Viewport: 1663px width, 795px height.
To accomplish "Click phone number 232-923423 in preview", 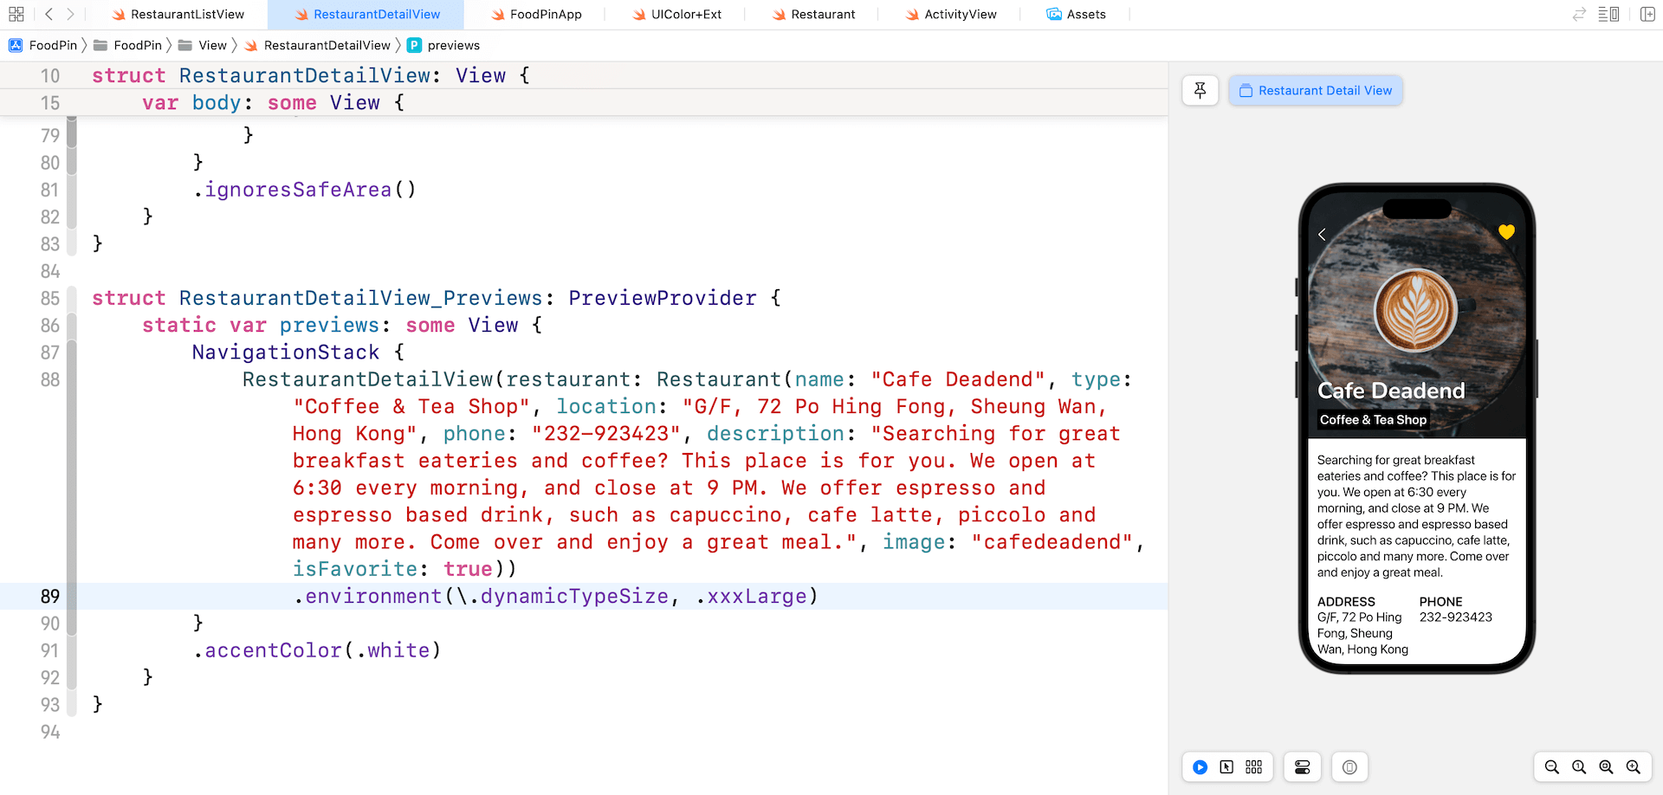I will (x=1455, y=617).
